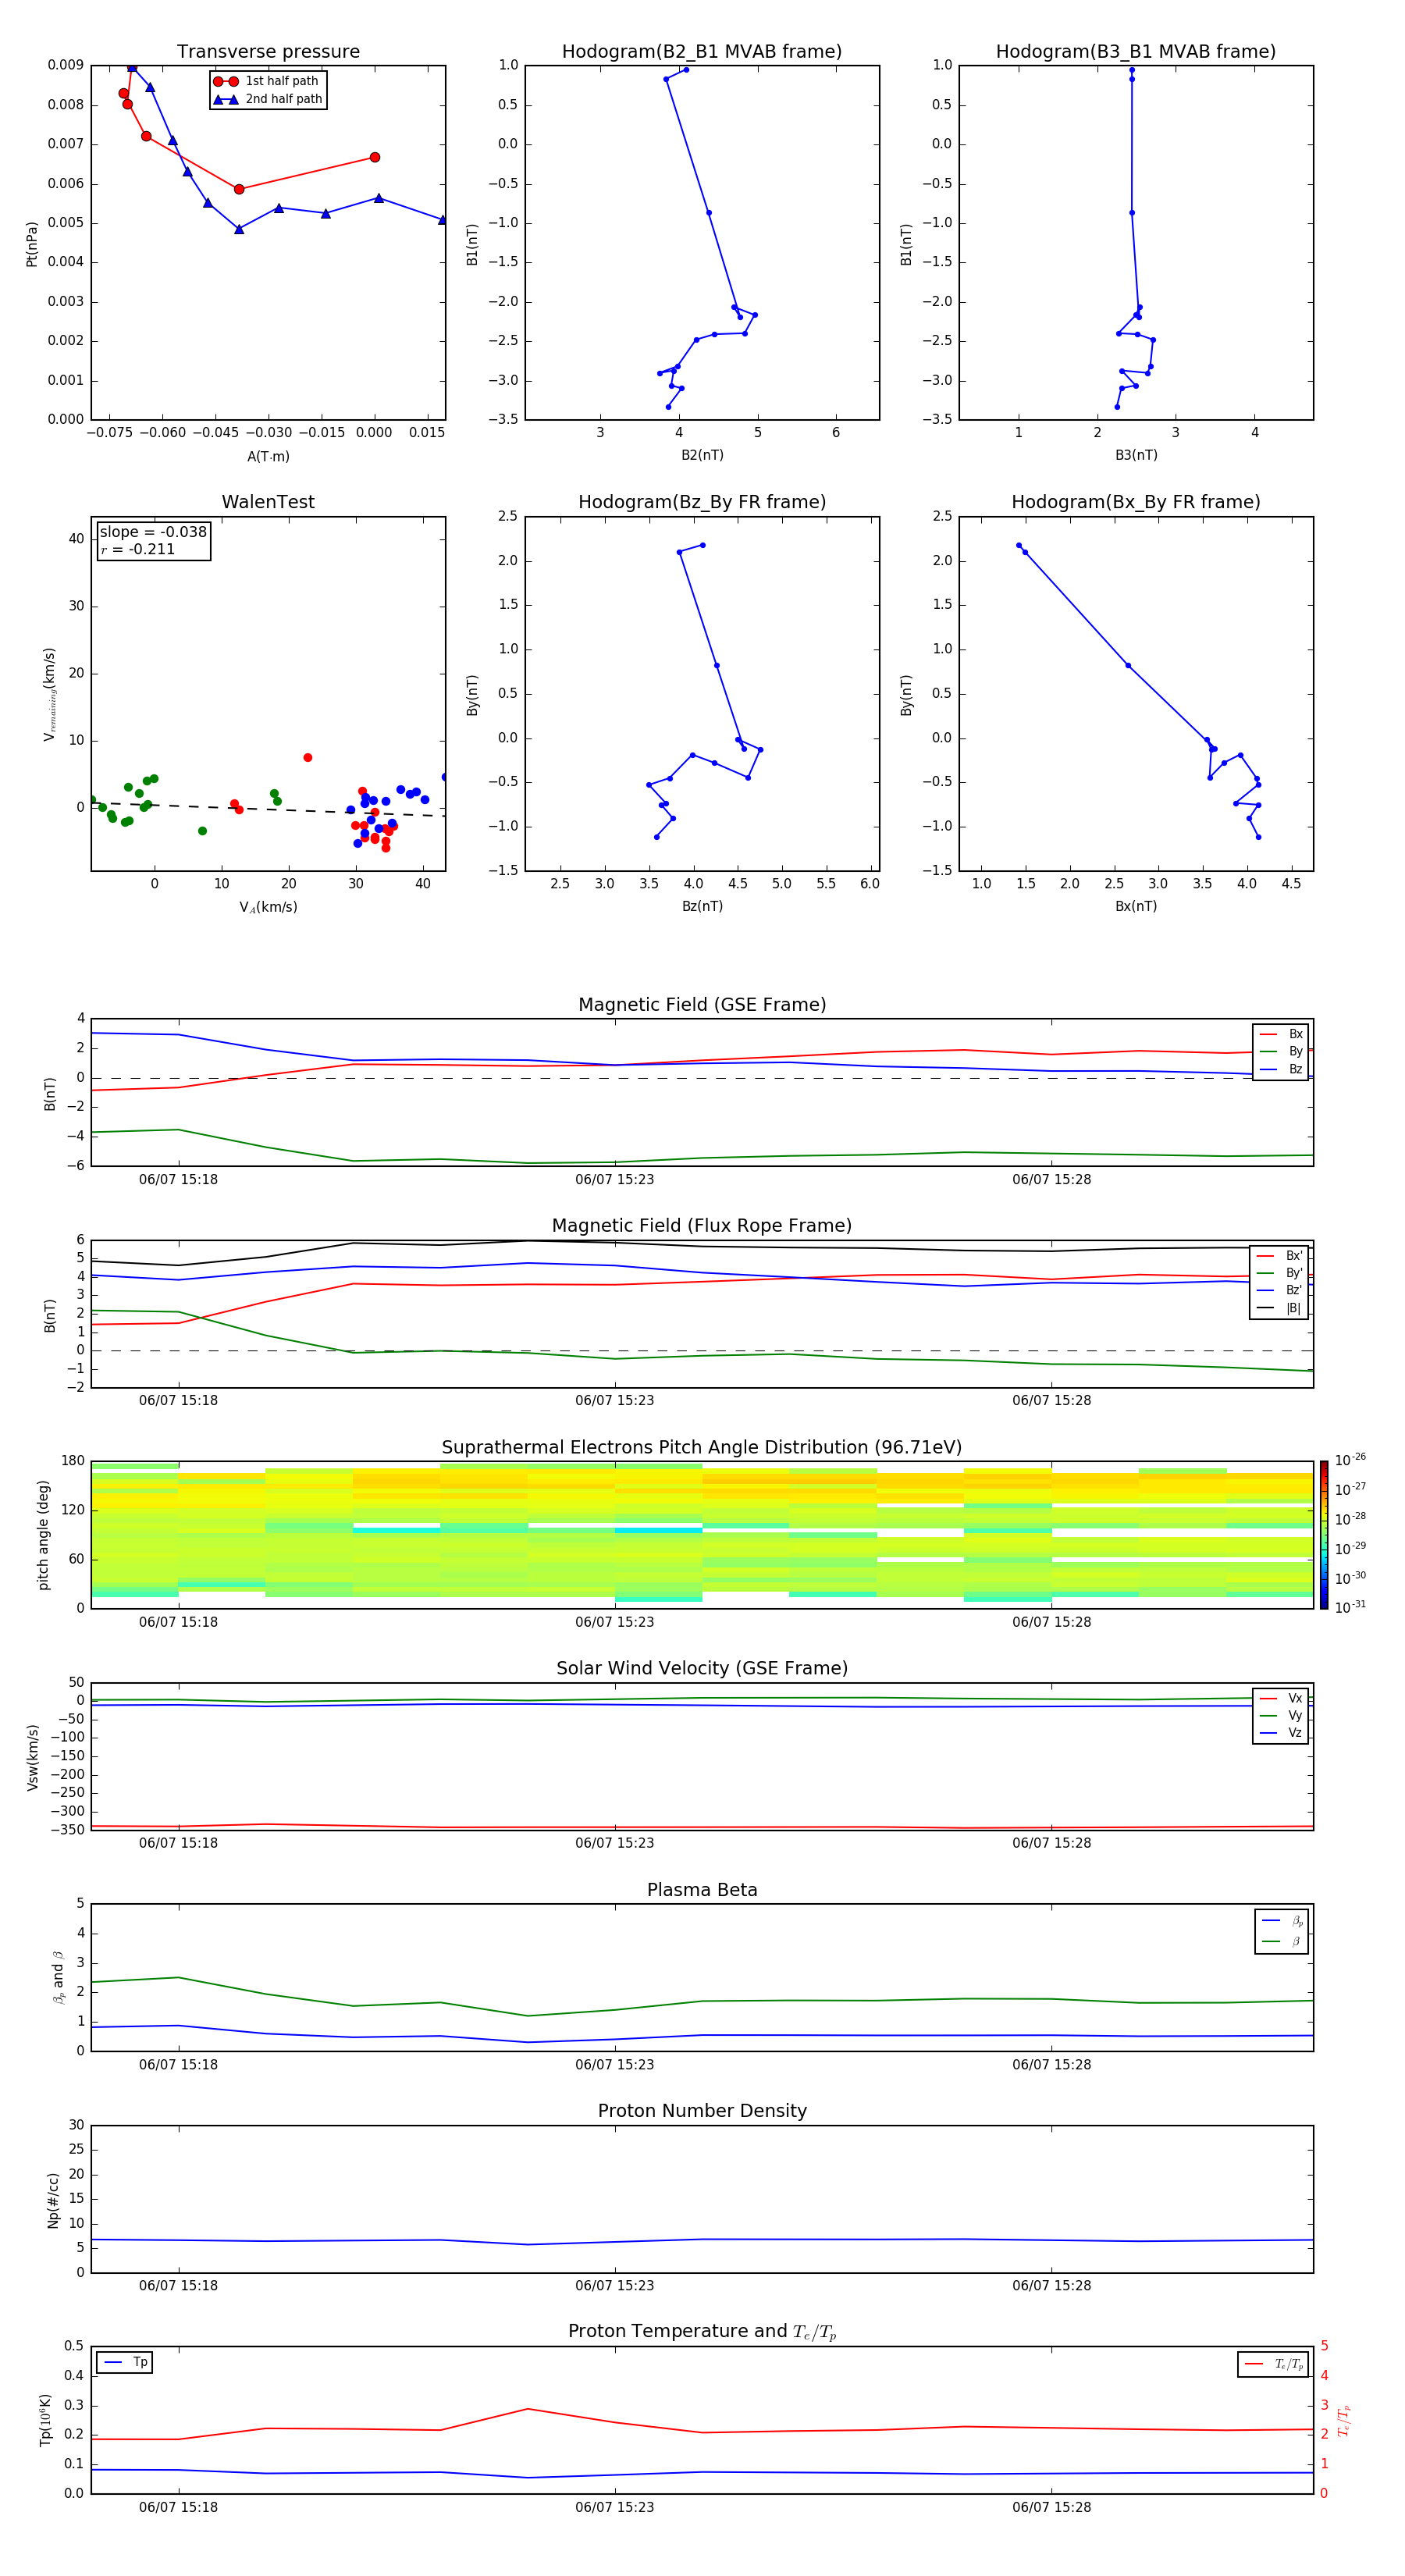Click the 'A(T·m)' x-axis label
This screenshot has height=2576, width=1405.
coord(268,457)
